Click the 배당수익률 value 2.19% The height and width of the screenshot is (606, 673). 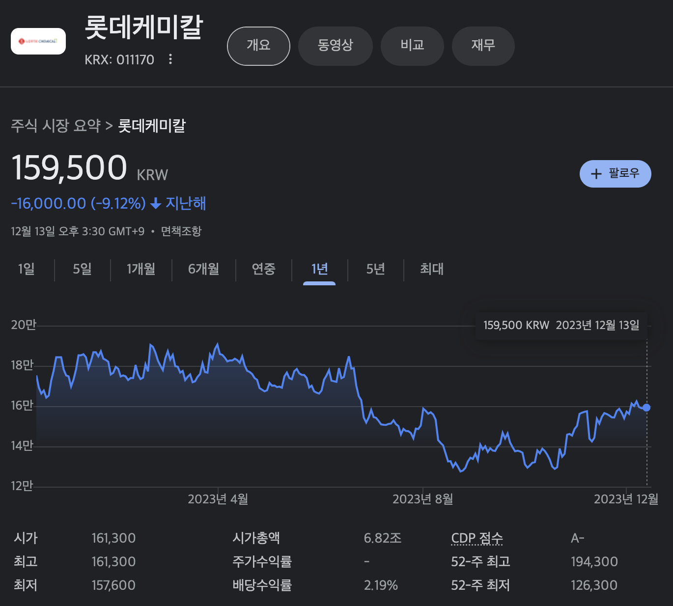pos(381,585)
